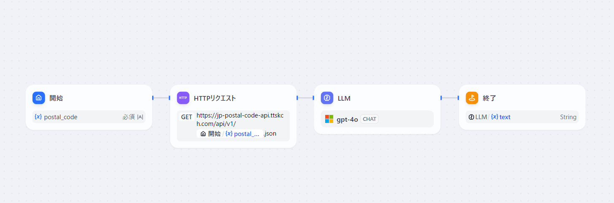Click the LLM node's right output handle
614x203 pixels.
pos(441,98)
